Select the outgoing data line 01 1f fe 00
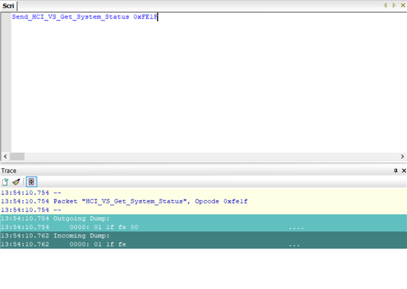This screenshot has width=407, height=289. 203,227
